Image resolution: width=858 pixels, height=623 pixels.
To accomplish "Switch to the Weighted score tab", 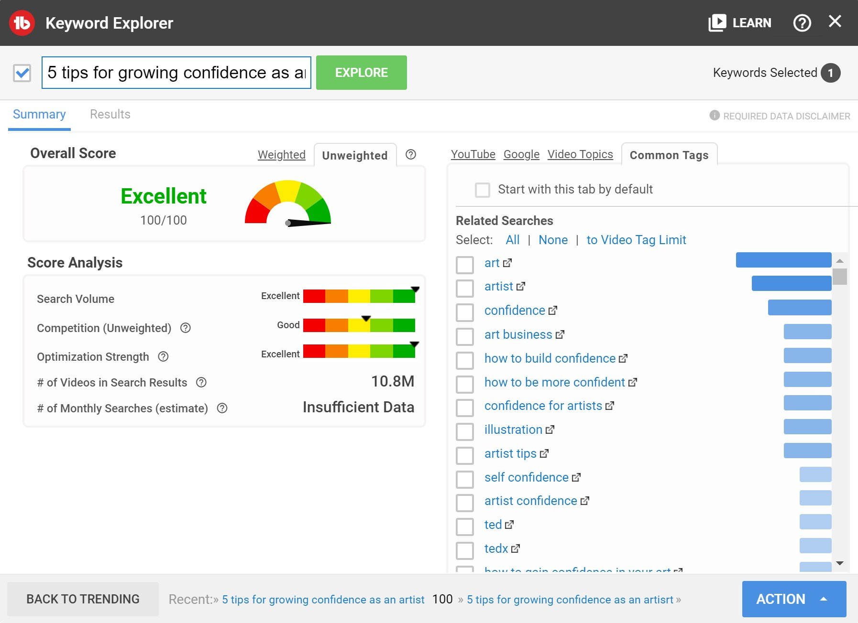I will point(281,155).
